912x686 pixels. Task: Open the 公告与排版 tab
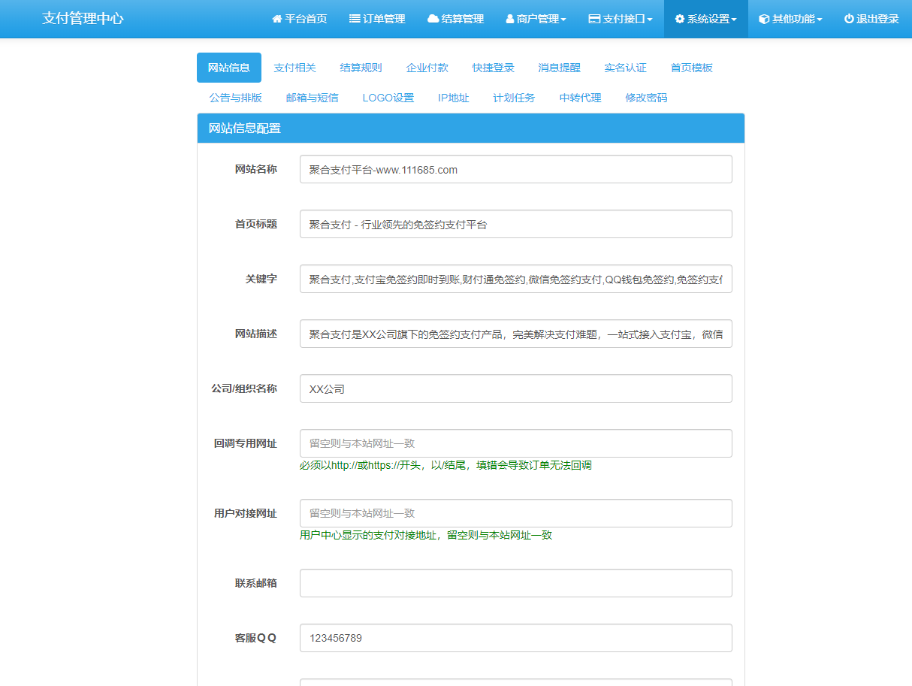pos(236,98)
